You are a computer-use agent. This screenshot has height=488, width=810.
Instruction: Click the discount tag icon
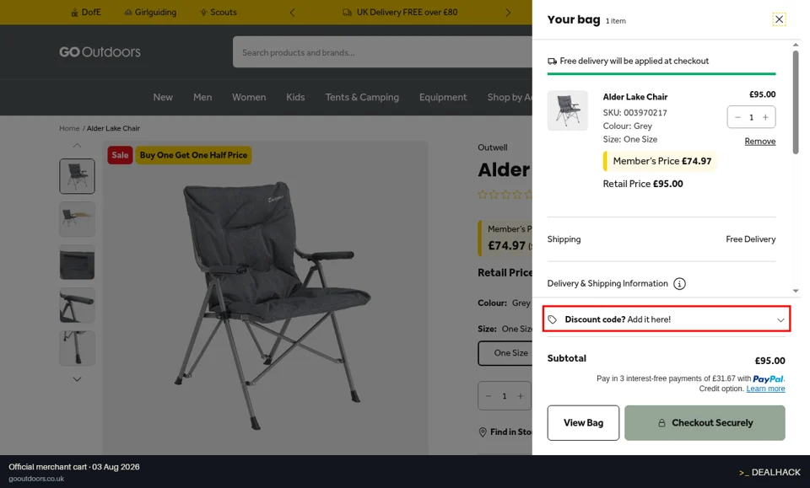[552, 319]
